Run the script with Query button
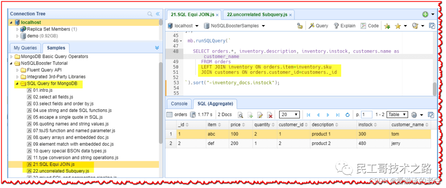The image size is (446, 188). click(x=318, y=26)
